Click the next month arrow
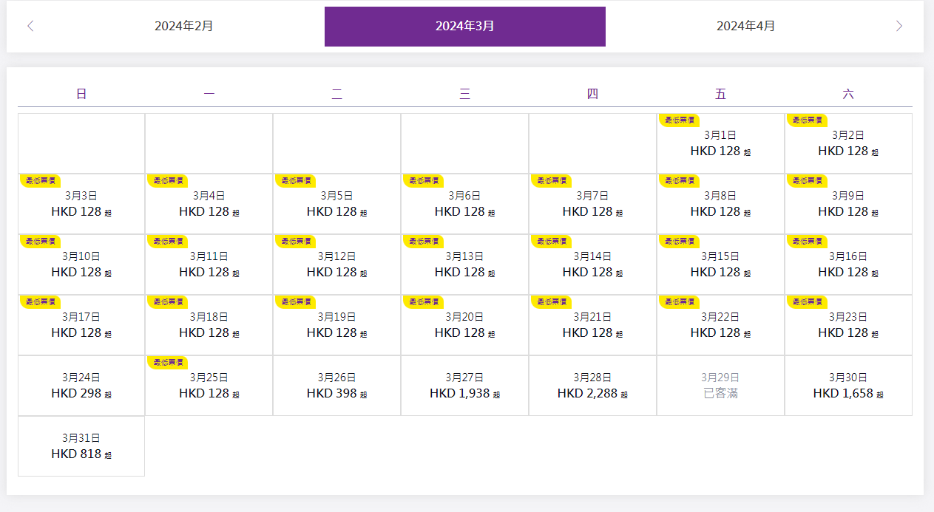 [x=899, y=27]
